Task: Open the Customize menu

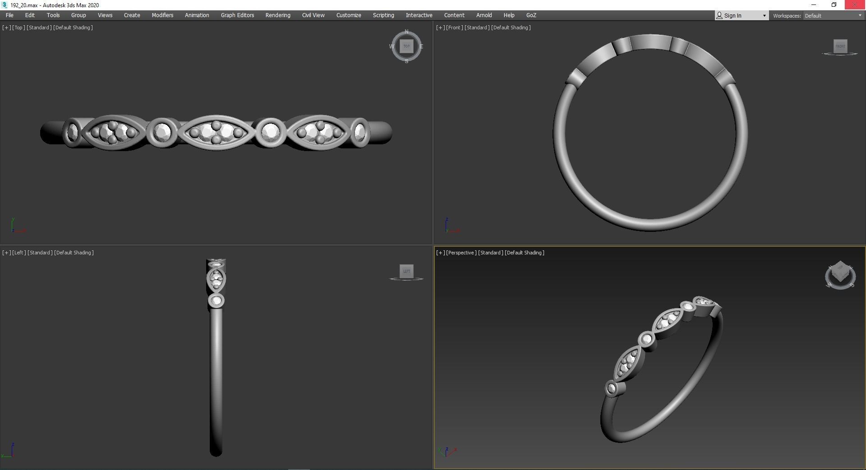Action: pyautogui.click(x=349, y=15)
